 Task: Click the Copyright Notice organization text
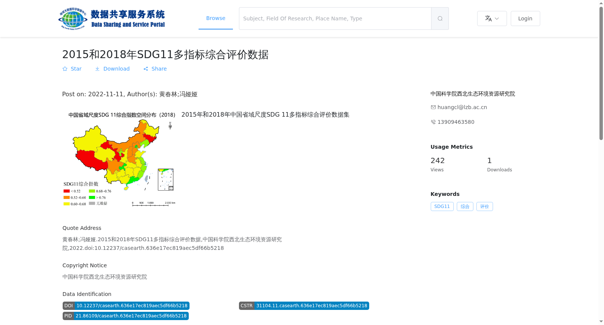105,277
